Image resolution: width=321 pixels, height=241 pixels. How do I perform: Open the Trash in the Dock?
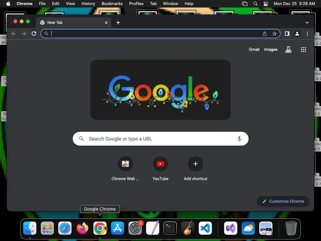291,228
